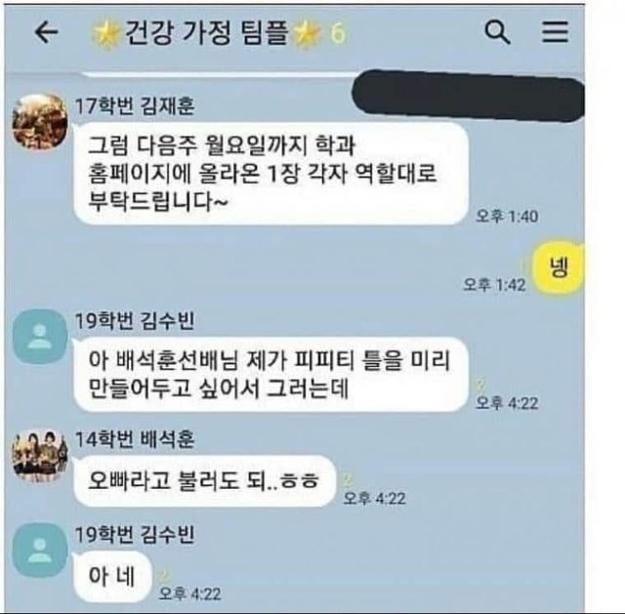View 김재훈's profile picture
Screen dimensions: 625x614
click(39, 121)
